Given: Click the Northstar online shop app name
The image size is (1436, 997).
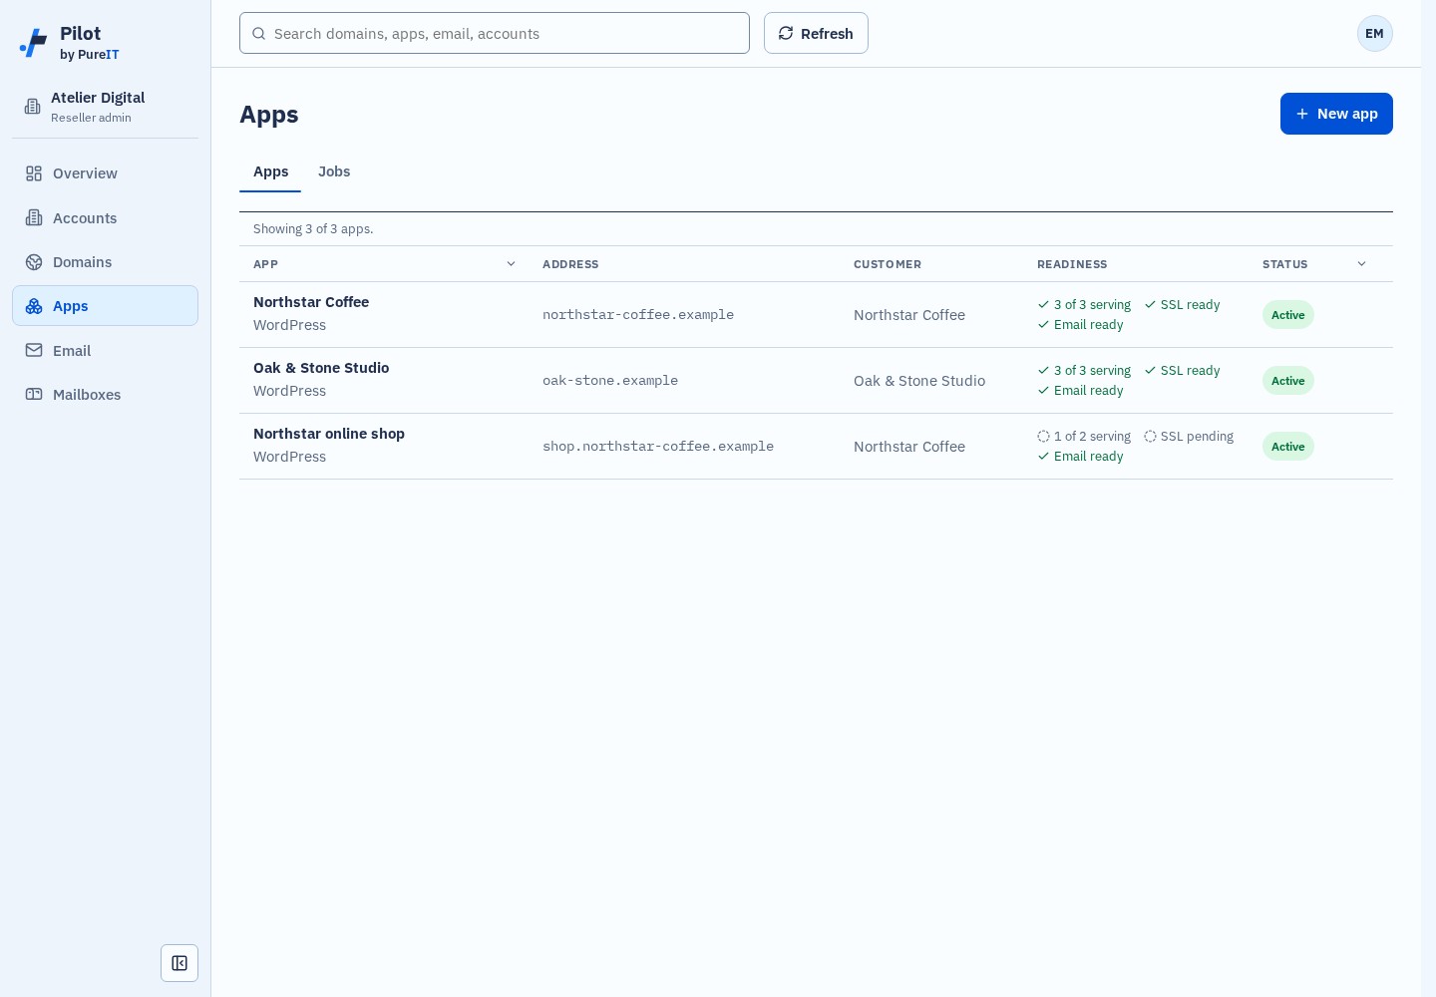Looking at the screenshot, I should [x=329, y=434].
